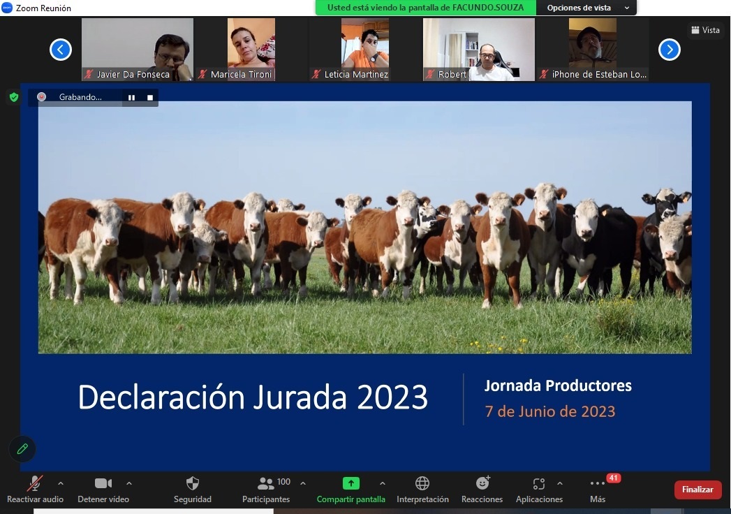Screen dimensions: 731x514
Task: Click the green Compartir pantalla icon
Action: coord(350,483)
